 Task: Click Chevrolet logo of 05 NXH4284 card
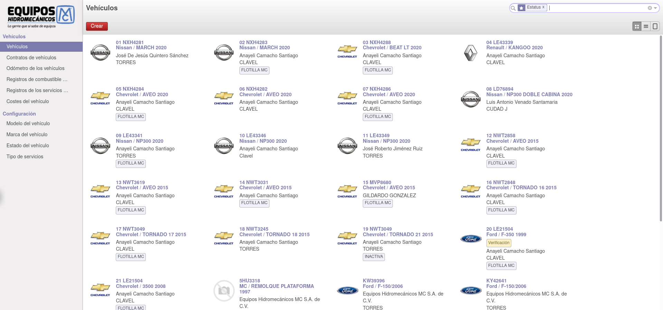click(100, 98)
